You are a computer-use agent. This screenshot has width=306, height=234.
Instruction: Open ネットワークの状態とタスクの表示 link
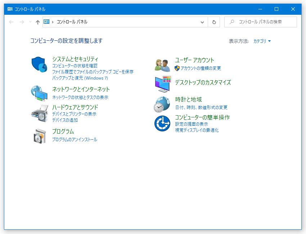point(80,98)
